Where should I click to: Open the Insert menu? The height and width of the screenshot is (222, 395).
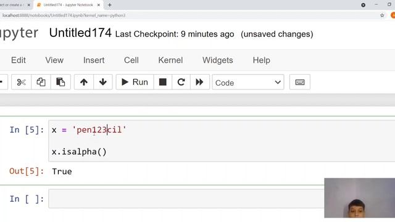point(94,60)
